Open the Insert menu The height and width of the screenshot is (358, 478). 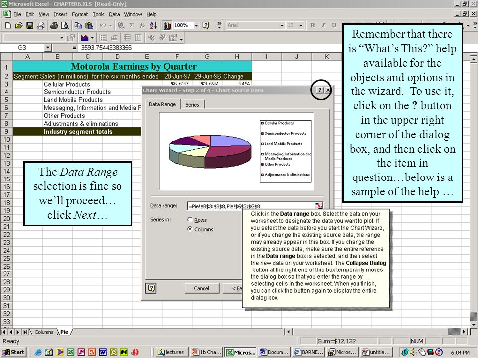pyautogui.click(x=60, y=14)
